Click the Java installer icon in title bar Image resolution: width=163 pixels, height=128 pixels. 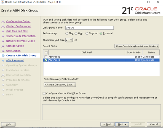2,2
